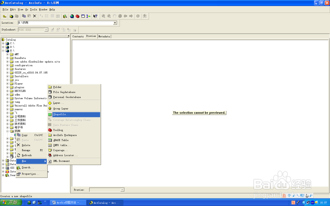
Task: Open the Search tool in the toolbar
Action: 65,16
